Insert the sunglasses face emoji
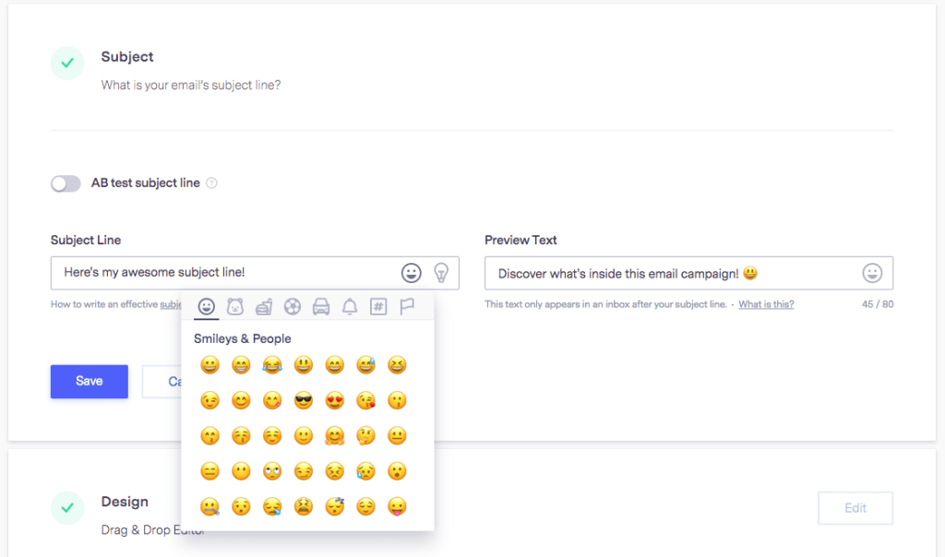 coord(304,401)
